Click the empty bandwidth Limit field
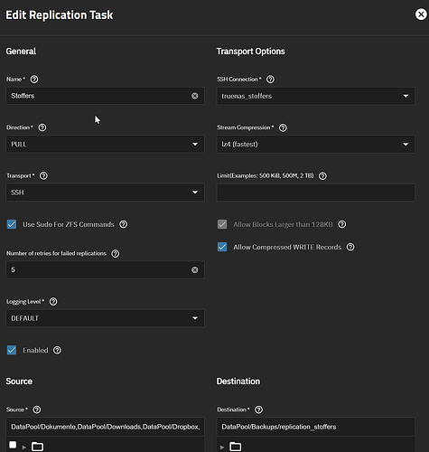The width and height of the screenshot is (429, 452). tap(315, 193)
